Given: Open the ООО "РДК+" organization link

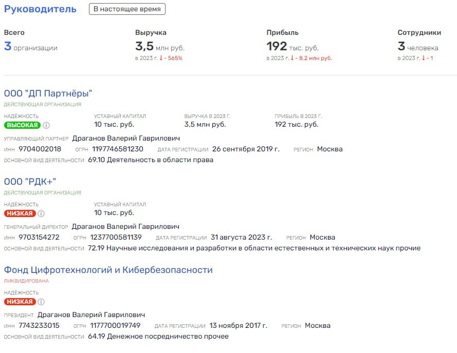Looking at the screenshot, I should click(30, 182).
